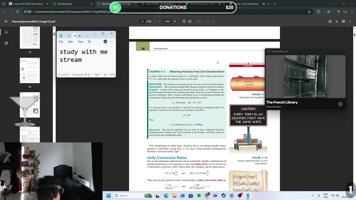
Task: Switch to the Gmail Inbox tab
Action: point(160,4)
